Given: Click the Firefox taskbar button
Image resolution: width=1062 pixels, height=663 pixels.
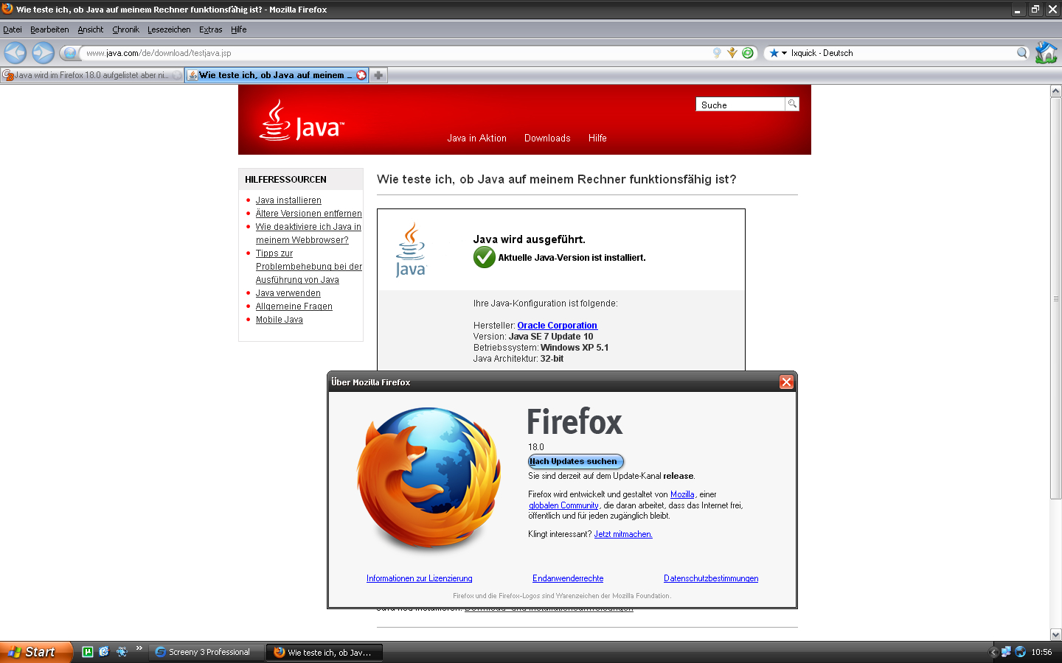Looking at the screenshot, I should [324, 652].
